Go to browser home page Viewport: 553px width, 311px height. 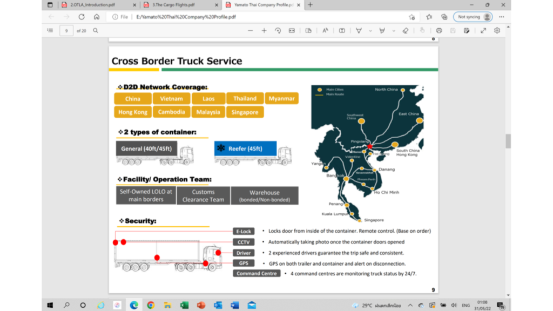97,17
